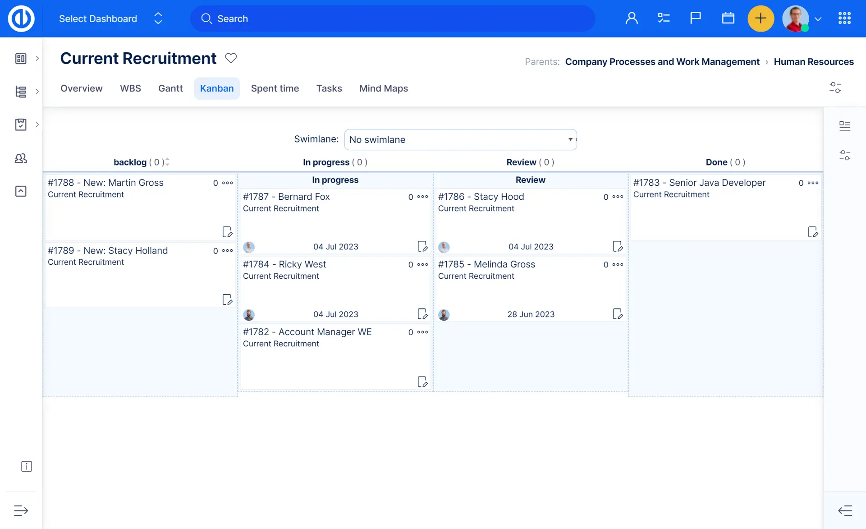Open the apps grid menu icon
This screenshot has width=866, height=529.
tap(844, 18)
